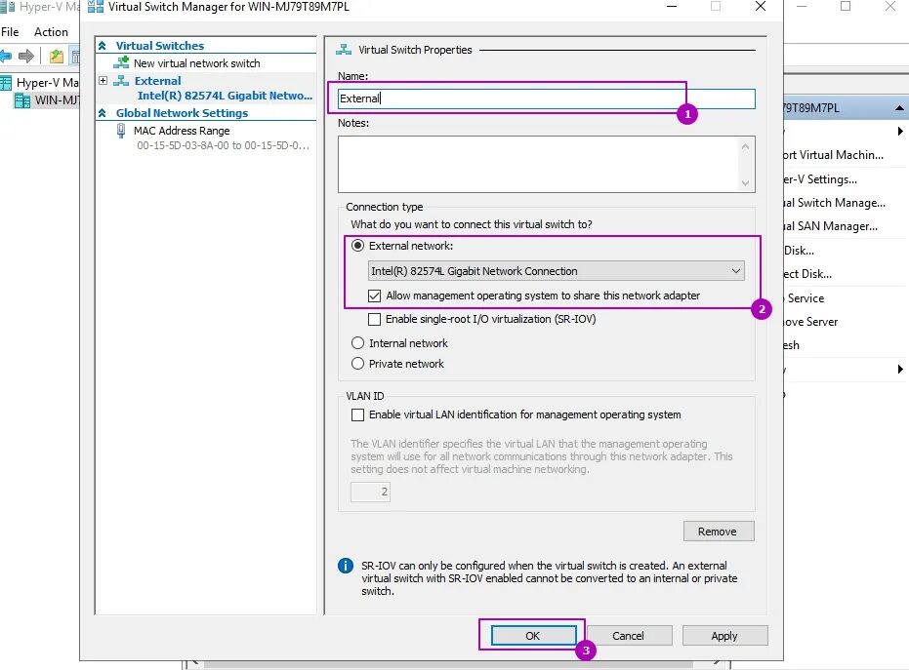Click Import Virtual Machine in Actions pane
Viewport: 909px width, 670px height.
tap(833, 155)
